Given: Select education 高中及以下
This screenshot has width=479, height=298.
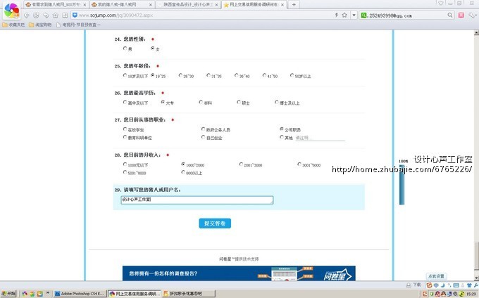Looking at the screenshot, I should (125, 102).
